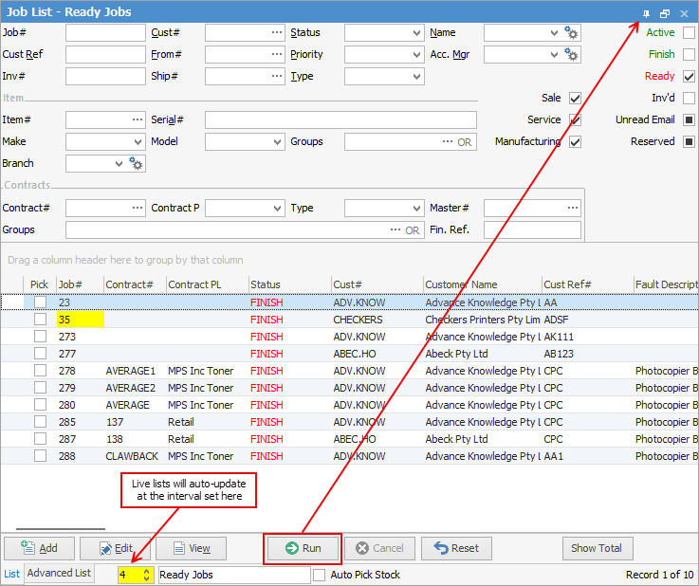Open the Contracts Type dropdown
699x586 pixels.
[416, 208]
